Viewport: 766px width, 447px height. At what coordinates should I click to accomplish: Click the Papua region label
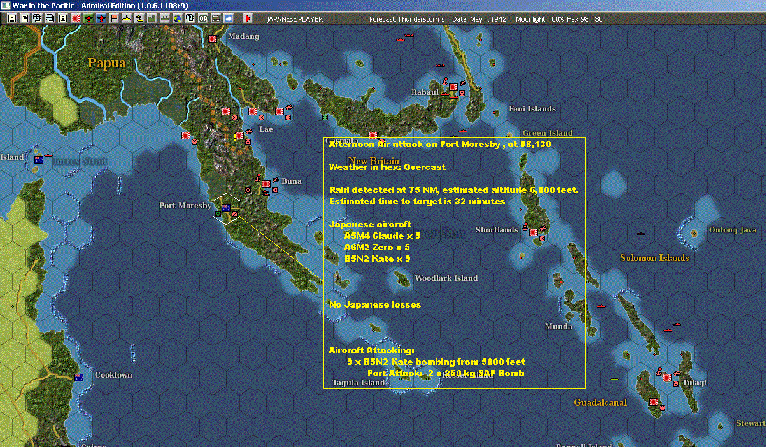pyautogui.click(x=106, y=63)
